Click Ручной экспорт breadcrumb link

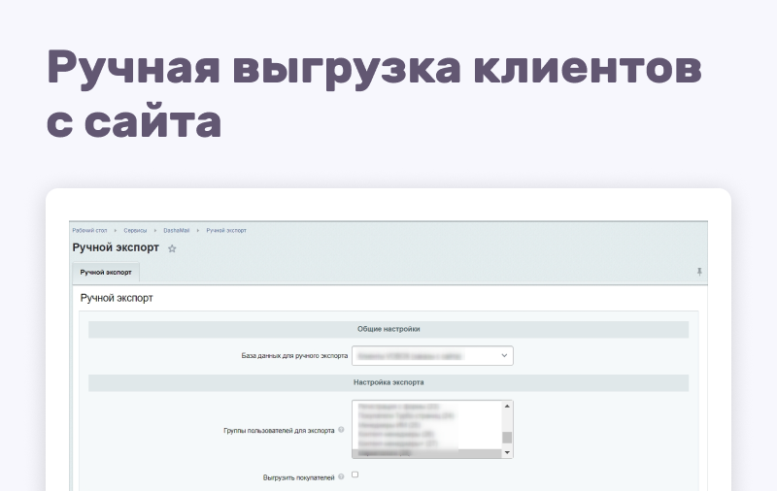coord(226,231)
